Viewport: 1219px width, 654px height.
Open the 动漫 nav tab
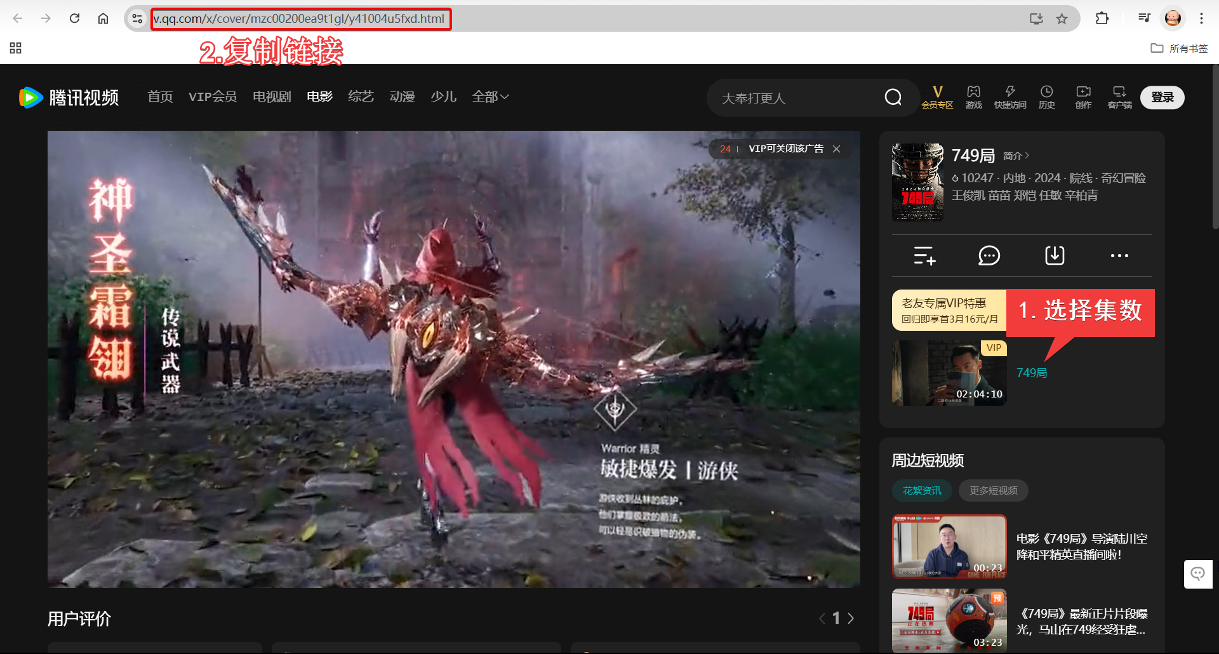pyautogui.click(x=402, y=97)
